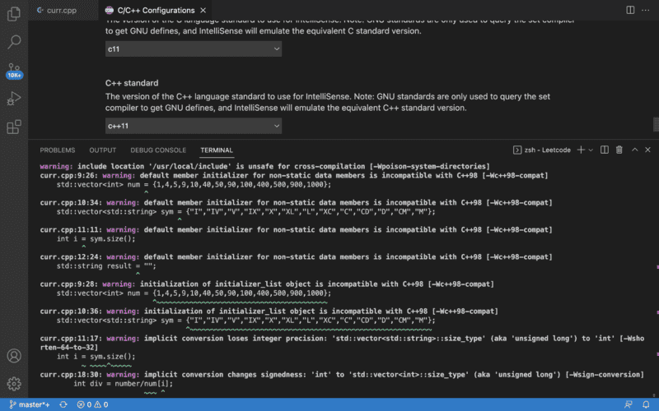Click errors and warnings count in status bar
Screen dimensions: 659x411
point(92,404)
